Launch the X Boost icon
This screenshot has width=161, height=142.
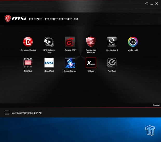point(91,63)
